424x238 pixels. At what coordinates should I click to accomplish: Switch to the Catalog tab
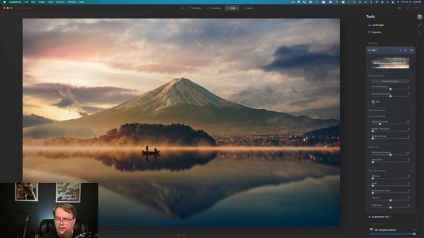point(195,8)
